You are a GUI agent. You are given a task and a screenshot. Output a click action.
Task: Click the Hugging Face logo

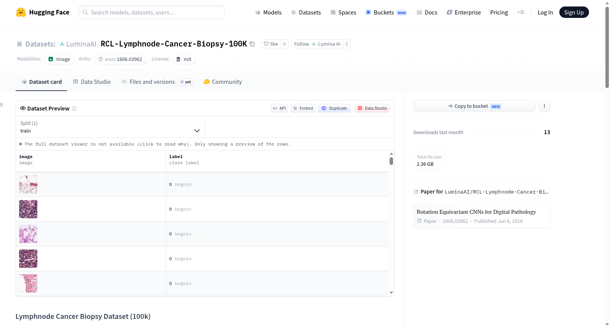42,12
